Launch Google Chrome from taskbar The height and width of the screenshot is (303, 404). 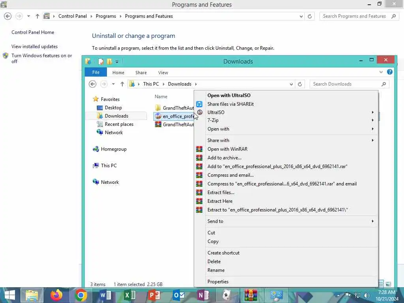[x=80, y=295]
